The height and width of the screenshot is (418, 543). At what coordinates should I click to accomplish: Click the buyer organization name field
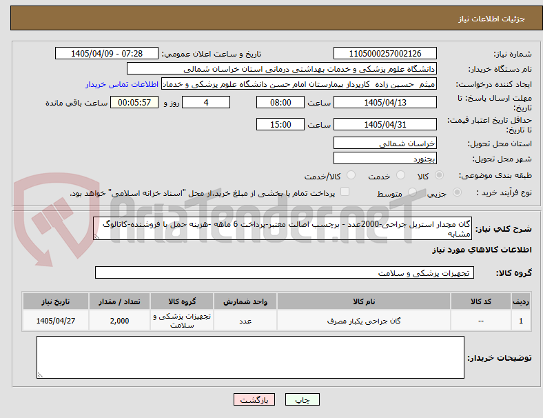pyautogui.click(x=282, y=68)
